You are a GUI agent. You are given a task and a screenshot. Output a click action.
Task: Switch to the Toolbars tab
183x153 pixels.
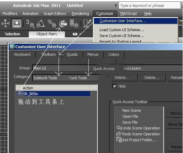[49, 54]
